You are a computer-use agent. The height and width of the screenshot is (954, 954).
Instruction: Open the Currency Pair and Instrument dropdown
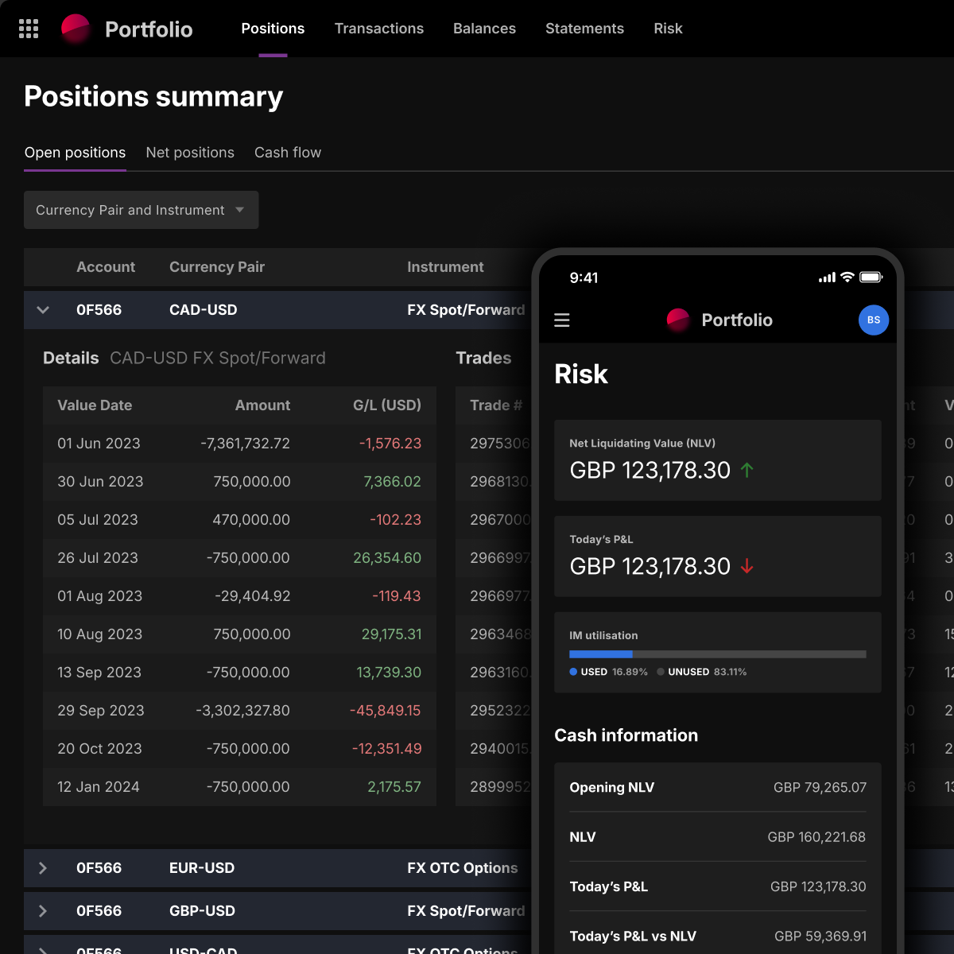pyautogui.click(x=141, y=210)
